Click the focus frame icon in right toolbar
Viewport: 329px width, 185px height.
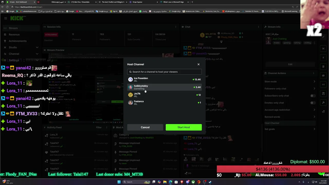323,49
